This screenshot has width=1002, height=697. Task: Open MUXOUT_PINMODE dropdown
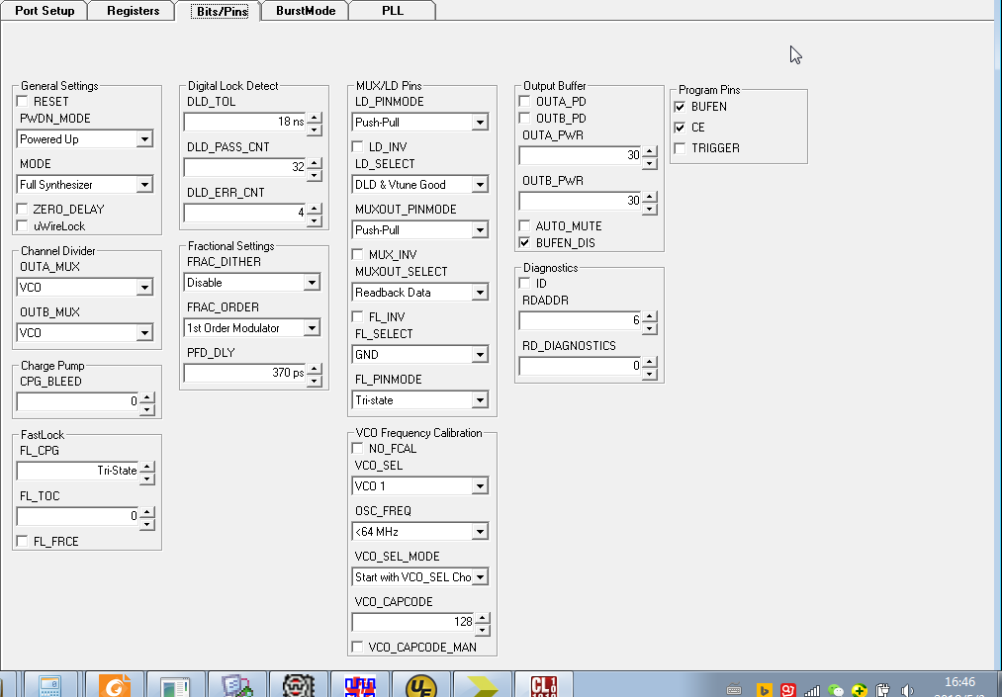pos(480,230)
